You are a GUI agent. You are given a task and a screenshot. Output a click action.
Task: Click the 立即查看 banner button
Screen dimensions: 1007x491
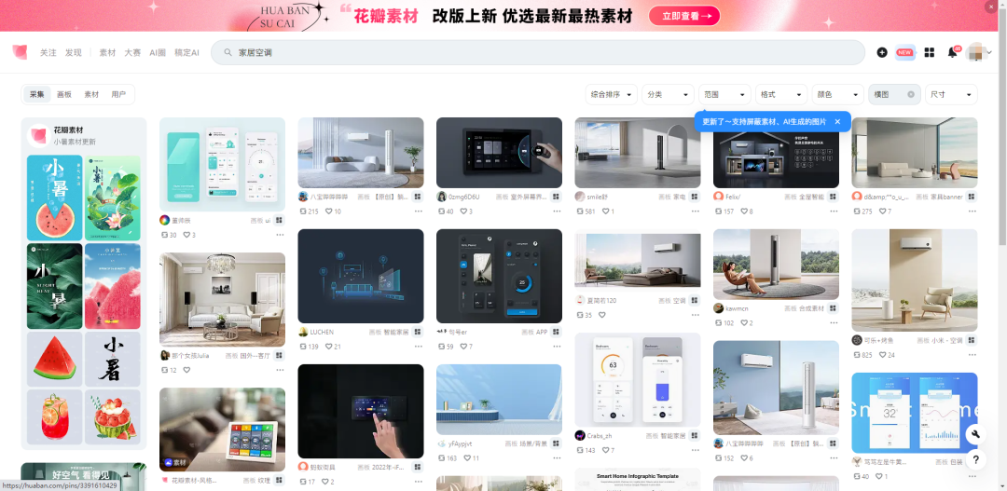point(684,16)
